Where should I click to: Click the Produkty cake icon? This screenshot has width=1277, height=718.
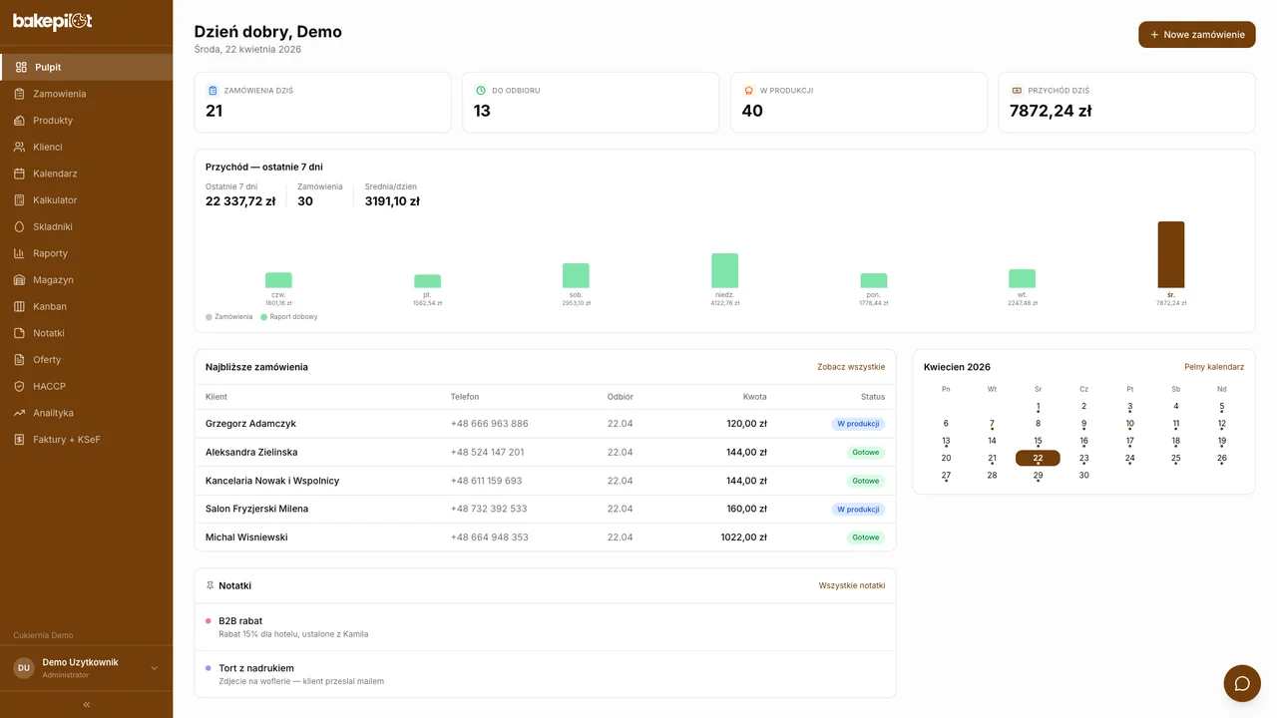click(19, 121)
